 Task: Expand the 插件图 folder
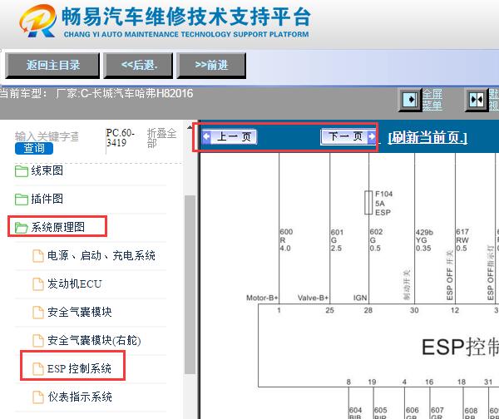(x=47, y=199)
